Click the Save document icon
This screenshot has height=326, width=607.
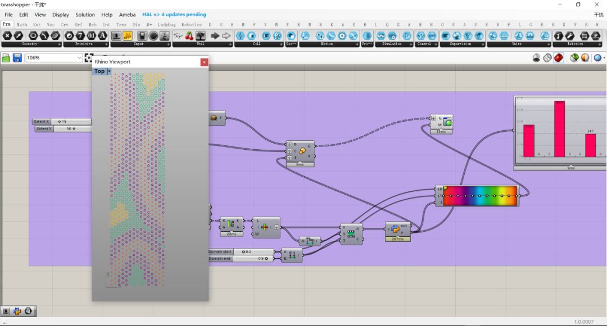coord(17,58)
